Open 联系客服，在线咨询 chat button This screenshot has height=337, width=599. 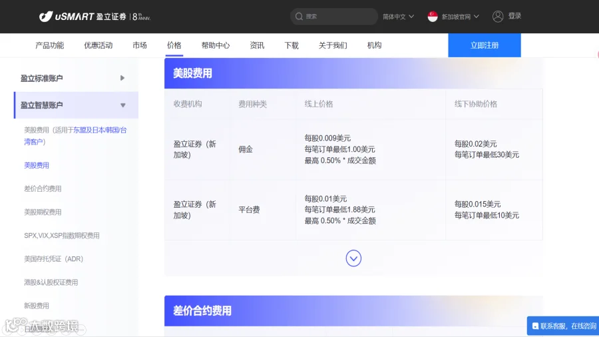click(562, 326)
